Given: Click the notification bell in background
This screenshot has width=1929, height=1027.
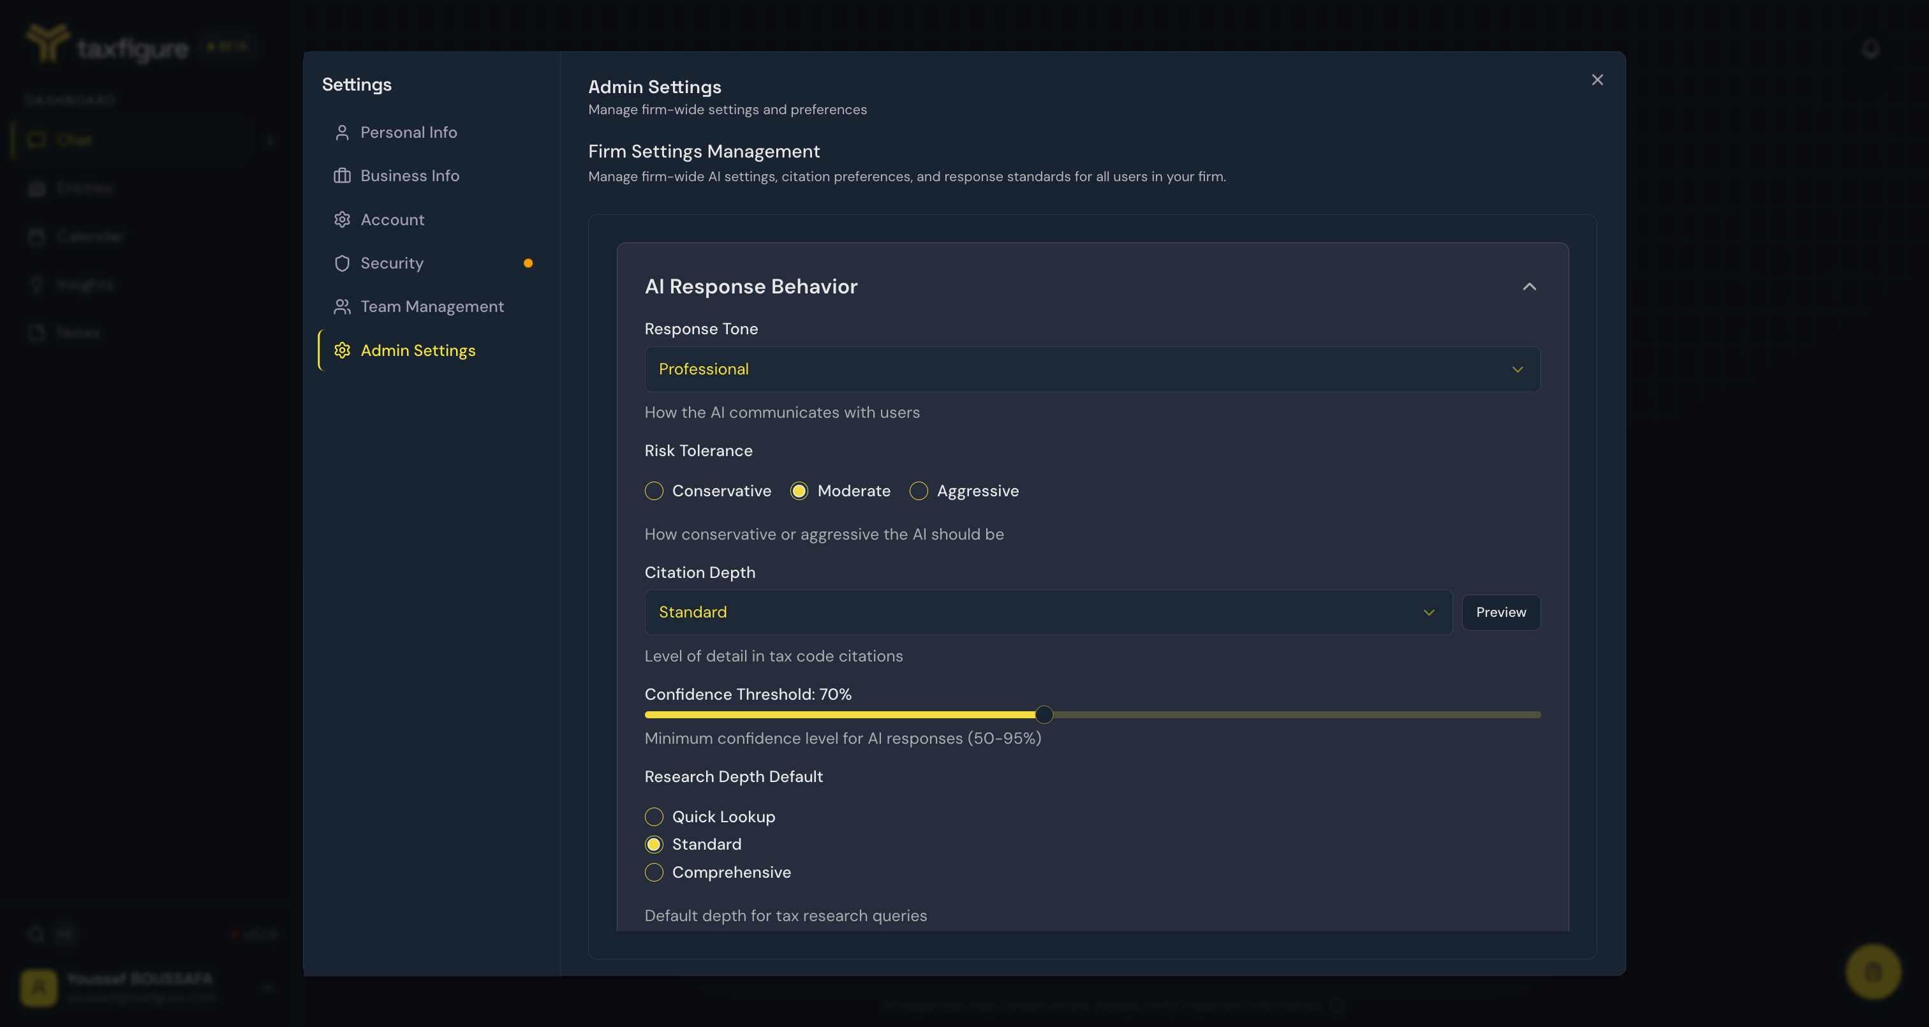Looking at the screenshot, I should (x=1870, y=48).
